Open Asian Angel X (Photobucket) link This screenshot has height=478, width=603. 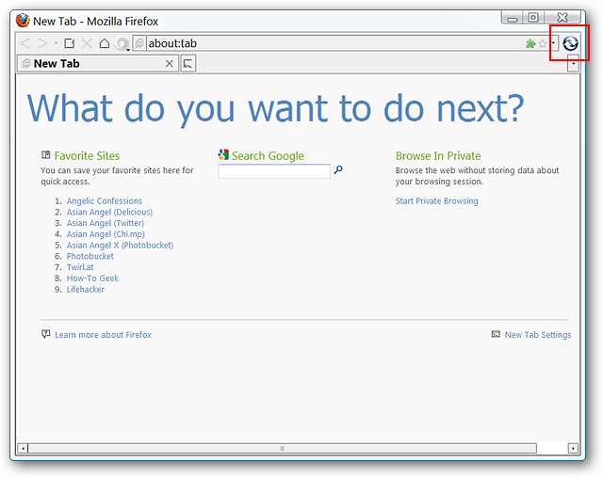120,246
